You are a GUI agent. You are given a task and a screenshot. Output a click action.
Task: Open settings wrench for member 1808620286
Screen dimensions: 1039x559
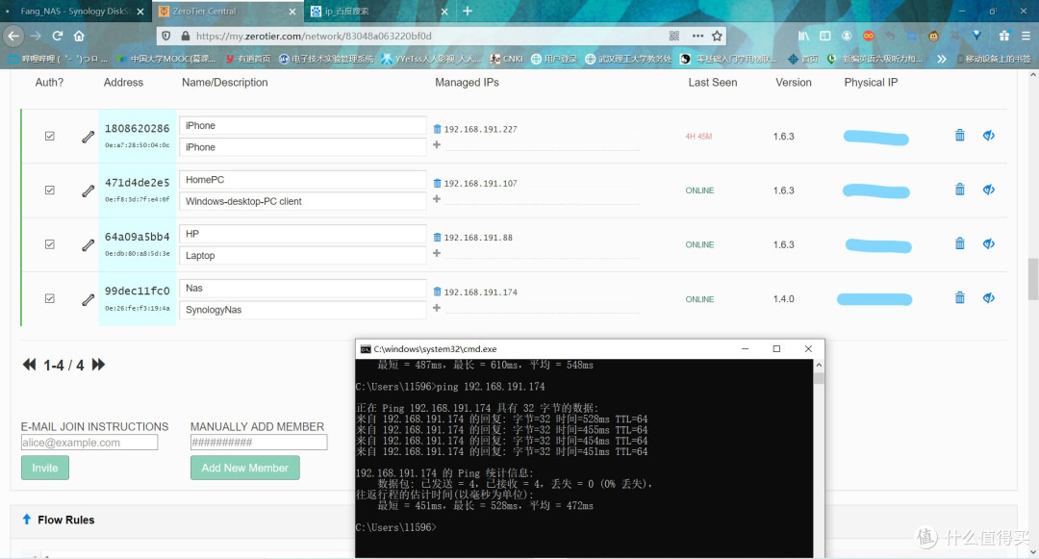pyautogui.click(x=88, y=137)
